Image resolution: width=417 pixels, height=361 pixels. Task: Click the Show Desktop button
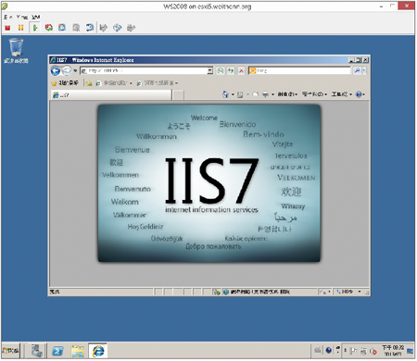tap(411, 351)
